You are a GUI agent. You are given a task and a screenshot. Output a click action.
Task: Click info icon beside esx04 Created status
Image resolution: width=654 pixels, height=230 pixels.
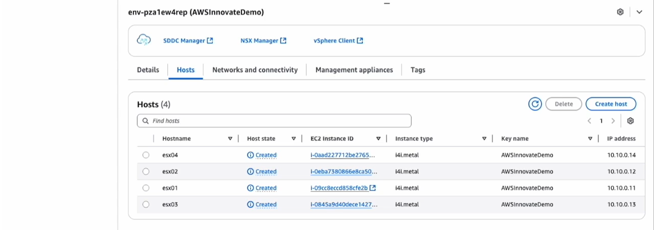coord(250,155)
